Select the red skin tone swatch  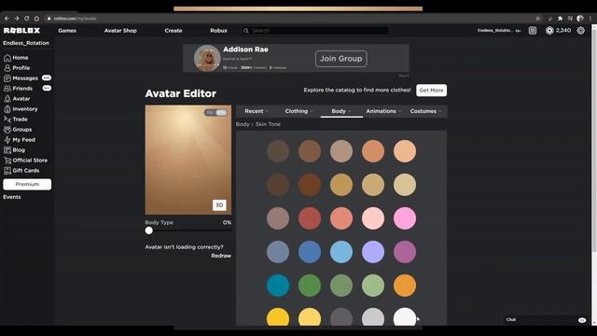(x=310, y=218)
